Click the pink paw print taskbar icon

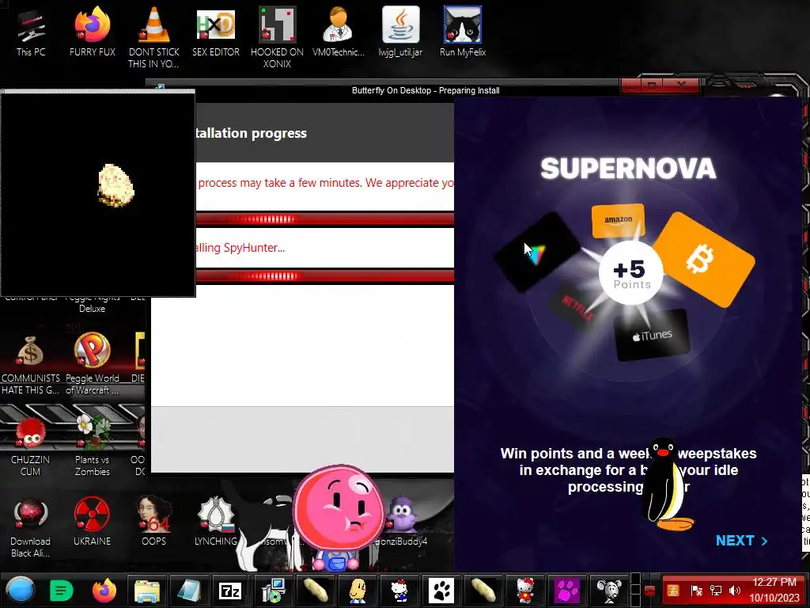coord(567,590)
